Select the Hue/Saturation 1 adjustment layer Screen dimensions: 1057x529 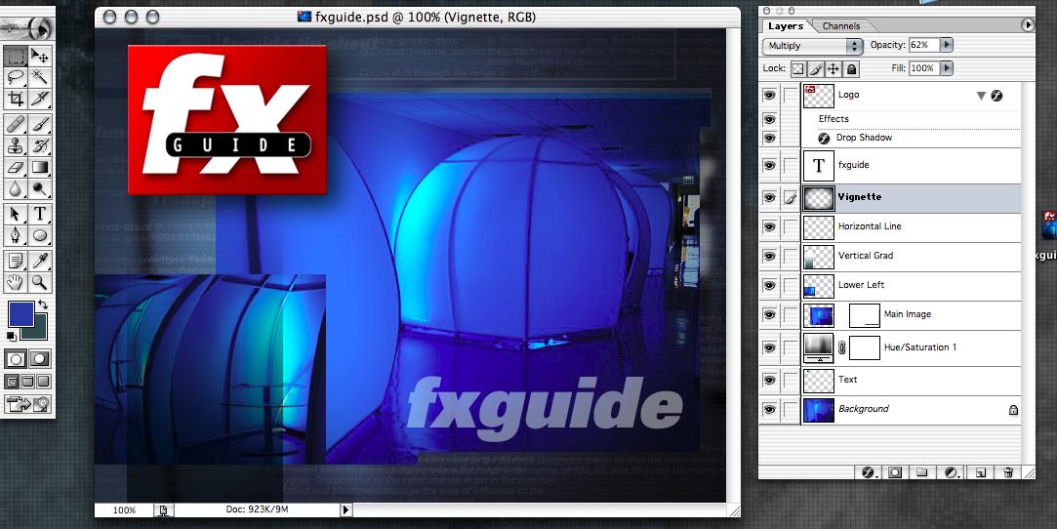(x=911, y=347)
